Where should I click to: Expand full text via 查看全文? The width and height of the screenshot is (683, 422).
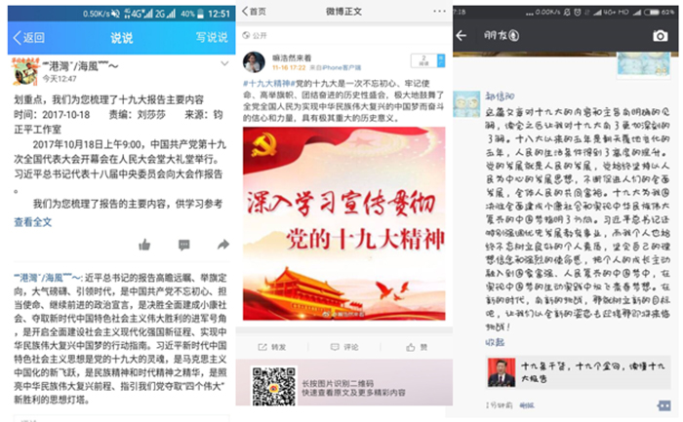(32, 222)
